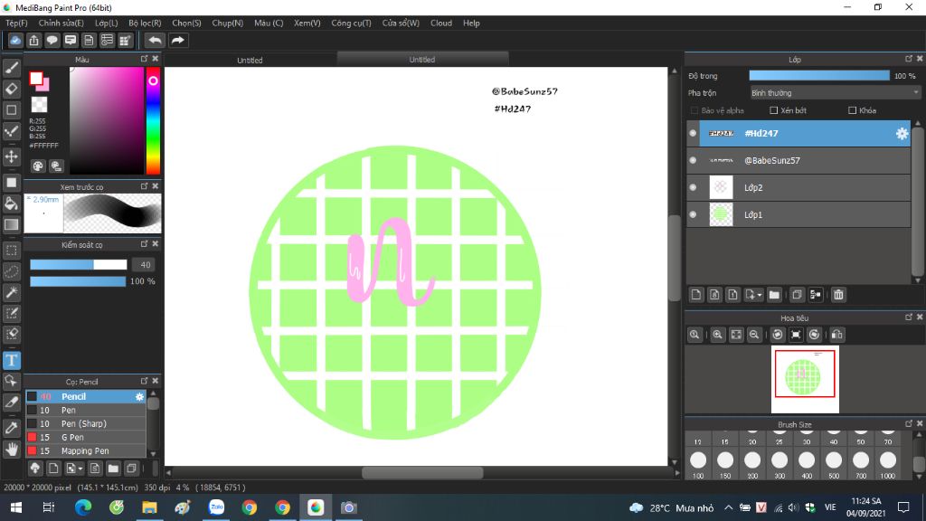Undock the Màu panel

click(144, 59)
